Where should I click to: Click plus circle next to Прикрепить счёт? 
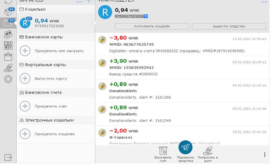[x=25, y=106]
